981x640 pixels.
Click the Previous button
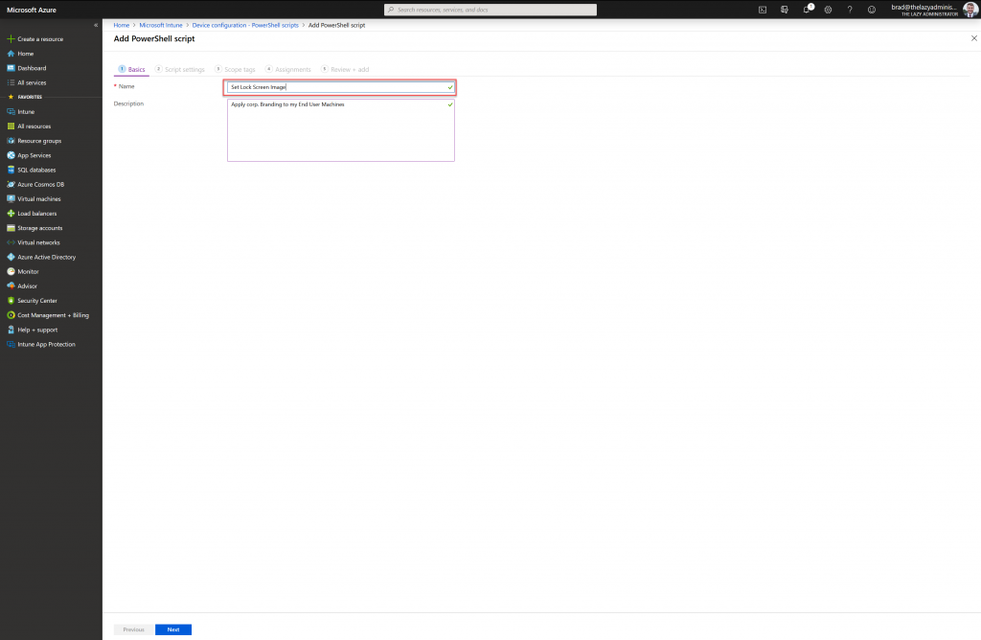(133, 630)
